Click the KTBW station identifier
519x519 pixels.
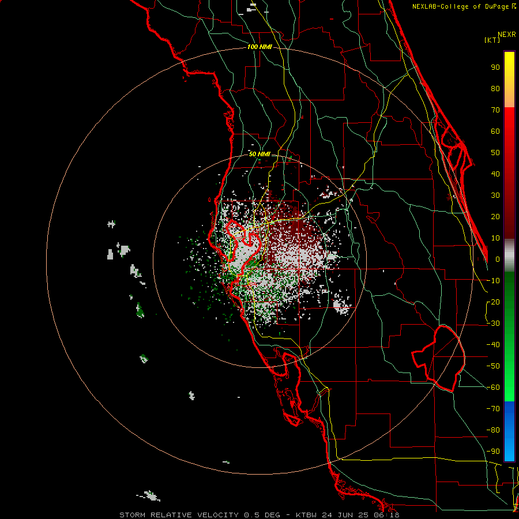307,515
